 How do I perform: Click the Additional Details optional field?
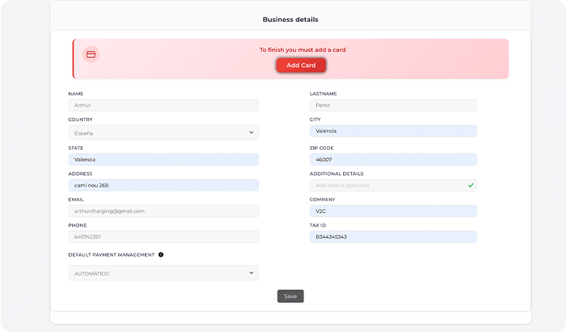click(x=386, y=186)
